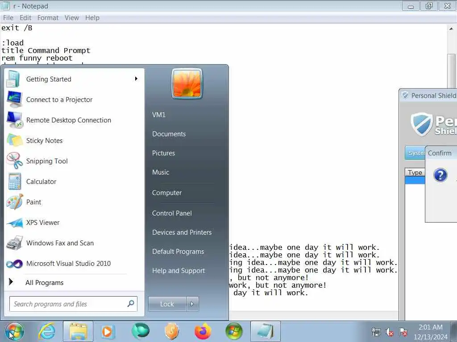This screenshot has width=457, height=342.
Task: Click the Search programs and files field
Action: coord(73,304)
